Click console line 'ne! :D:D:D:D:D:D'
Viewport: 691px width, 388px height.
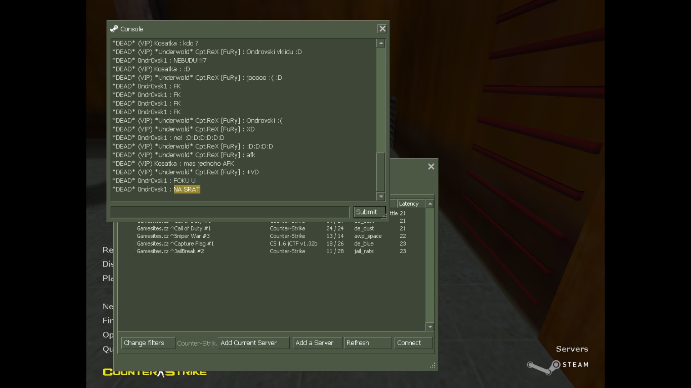(168, 138)
